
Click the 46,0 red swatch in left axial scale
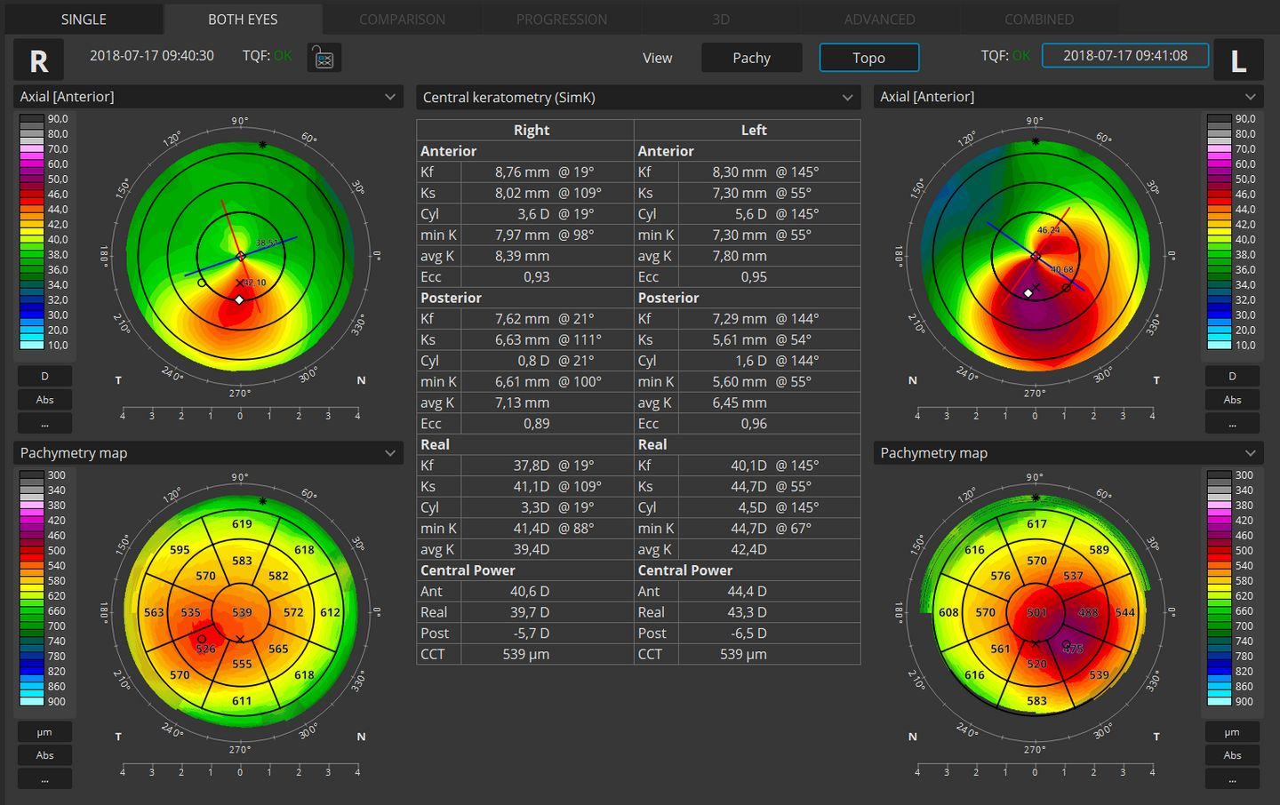(x=32, y=194)
